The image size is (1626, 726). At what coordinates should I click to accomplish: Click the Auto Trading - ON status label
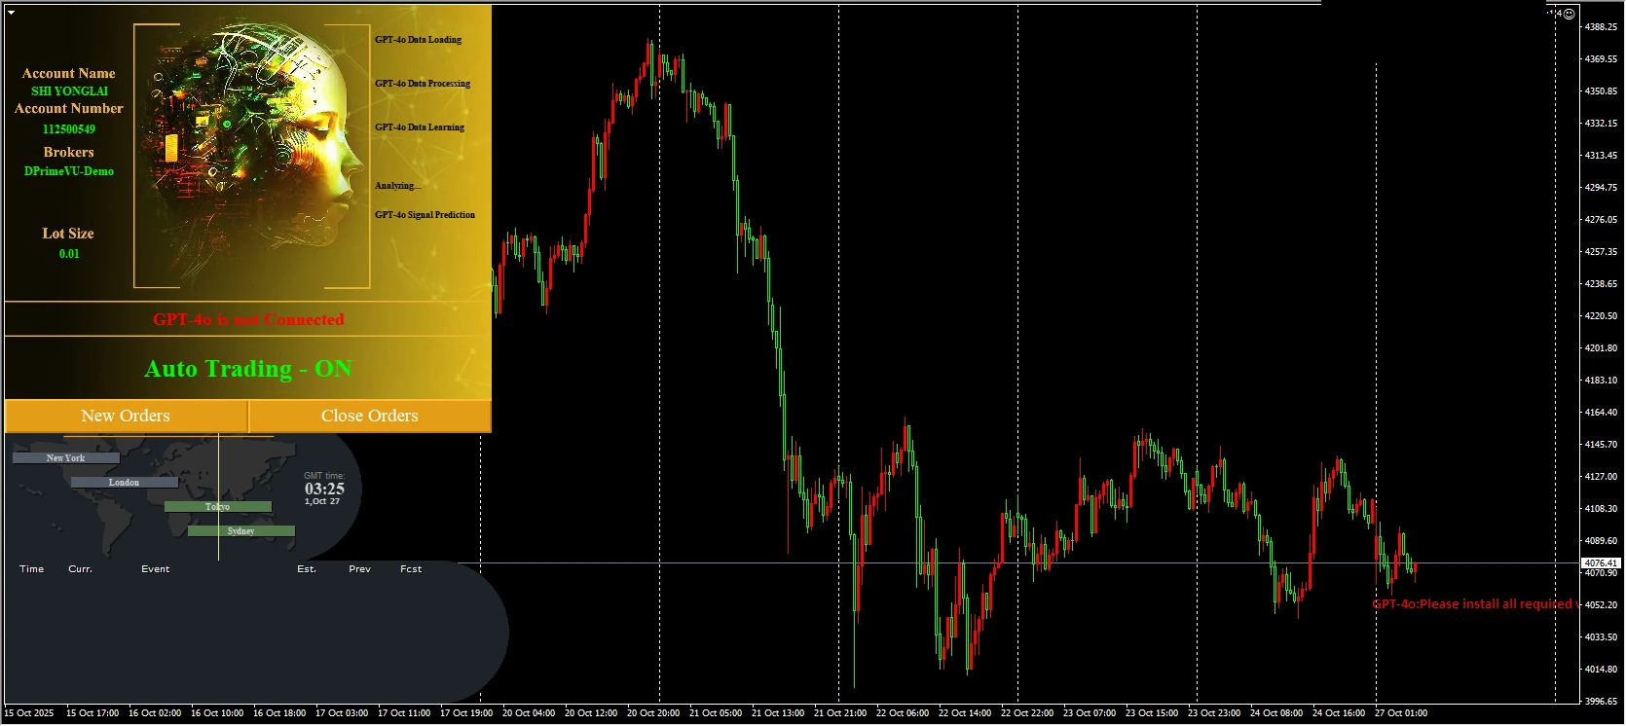click(x=248, y=369)
